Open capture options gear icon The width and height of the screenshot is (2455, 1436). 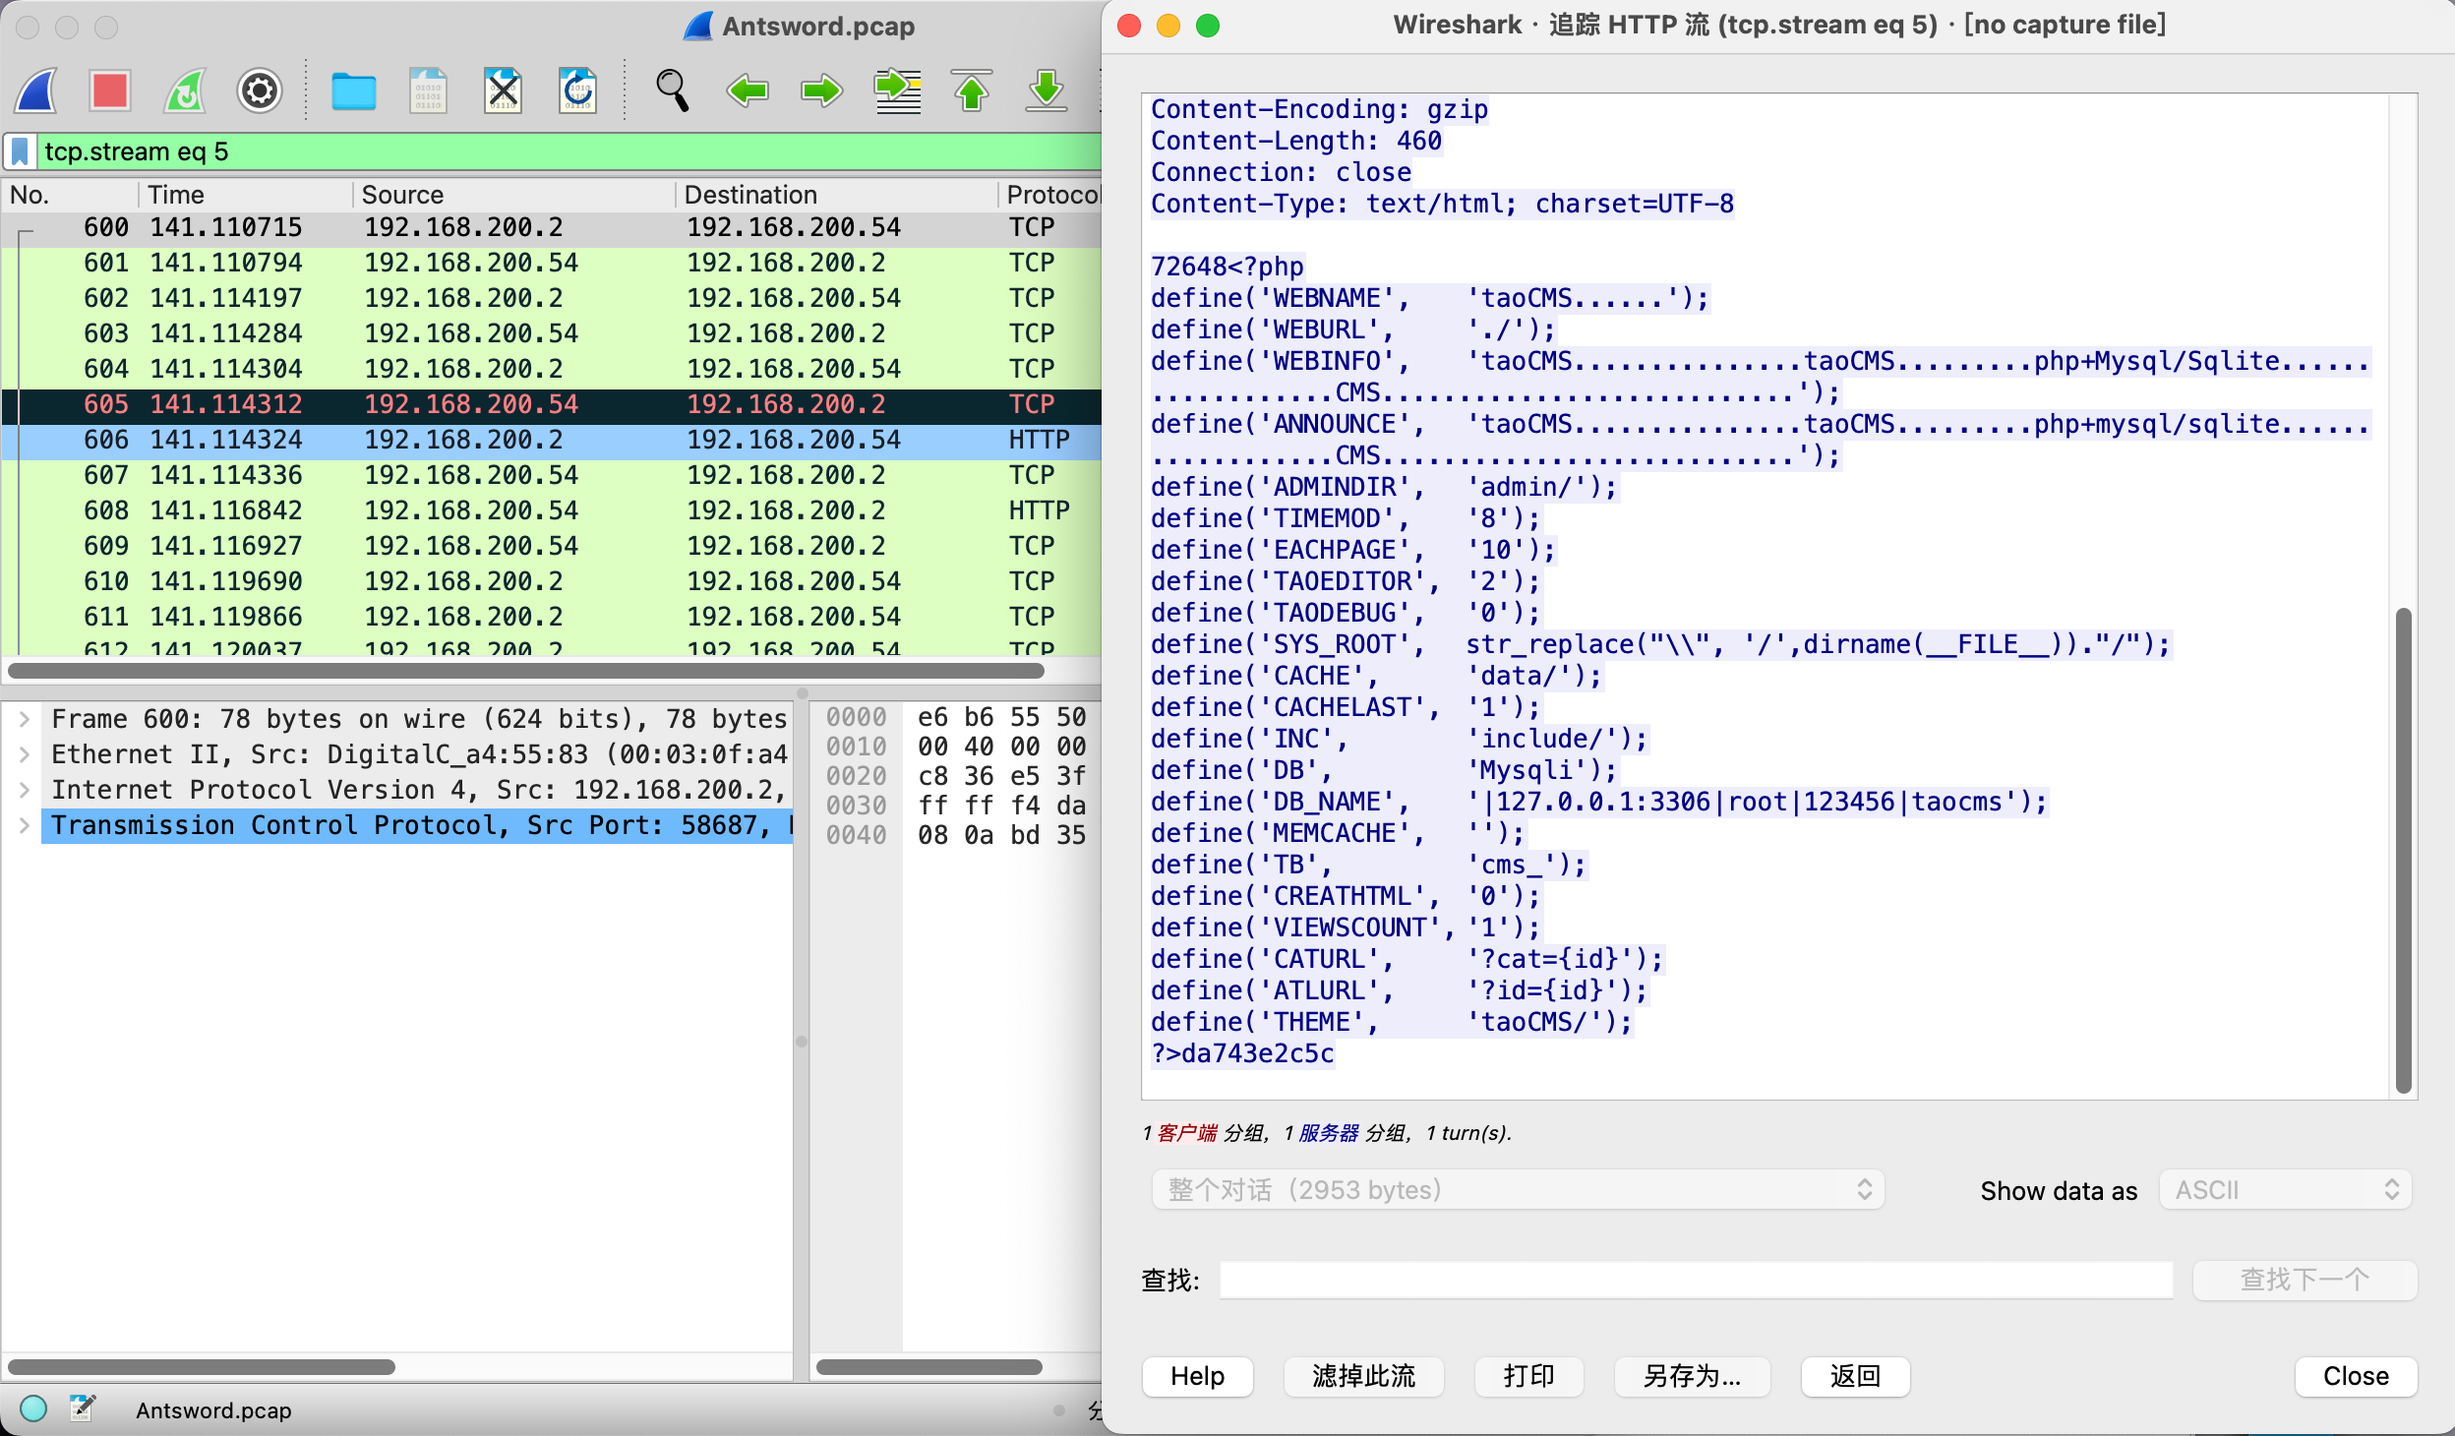coord(260,91)
